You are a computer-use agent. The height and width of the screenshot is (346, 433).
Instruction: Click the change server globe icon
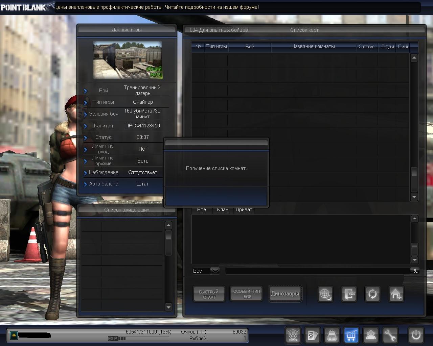coord(325,294)
